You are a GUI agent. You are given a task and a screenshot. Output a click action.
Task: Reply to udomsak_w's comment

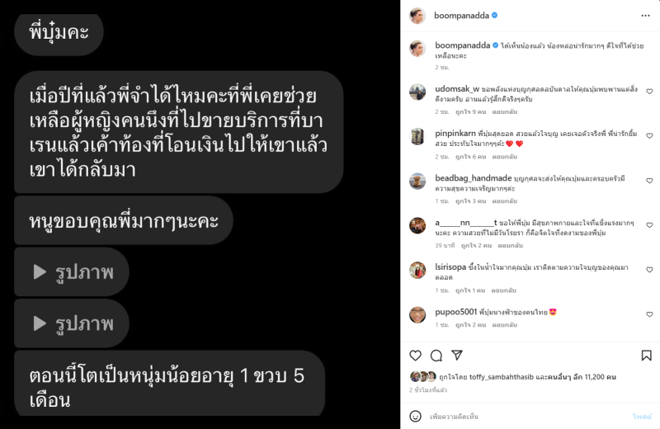pyautogui.click(x=505, y=112)
